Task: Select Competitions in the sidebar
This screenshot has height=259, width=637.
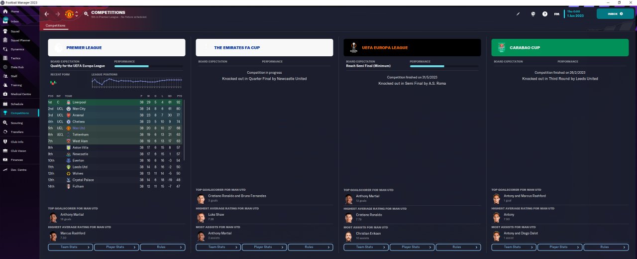Action: [x=19, y=113]
